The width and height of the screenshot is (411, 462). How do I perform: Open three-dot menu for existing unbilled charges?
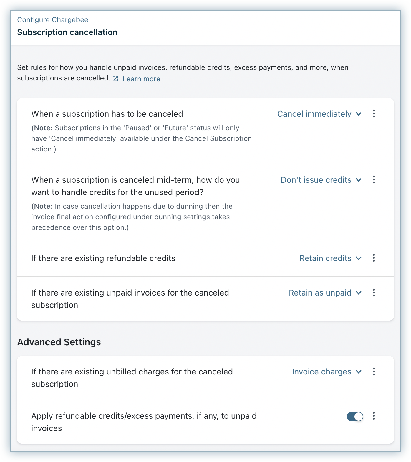(374, 372)
